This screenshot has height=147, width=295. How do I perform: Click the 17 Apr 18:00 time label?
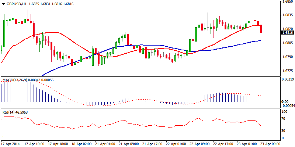point(58,144)
